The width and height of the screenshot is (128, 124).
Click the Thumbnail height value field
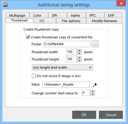coord(71,59)
